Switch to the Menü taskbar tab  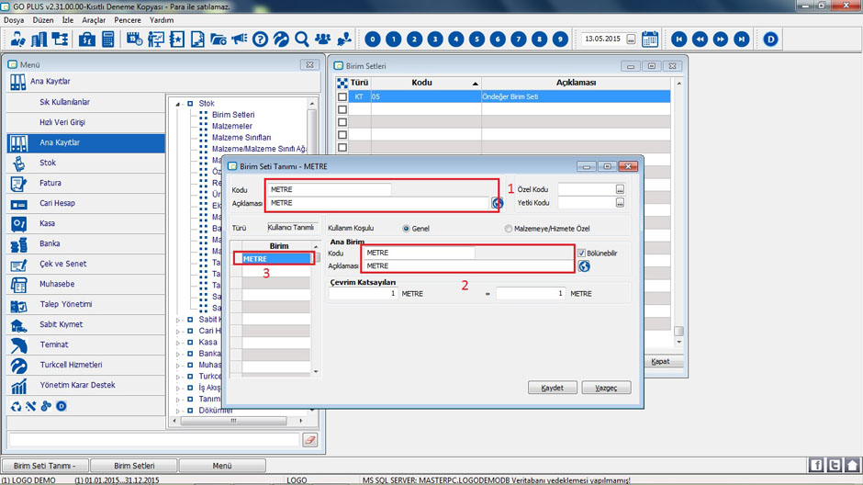point(222,466)
